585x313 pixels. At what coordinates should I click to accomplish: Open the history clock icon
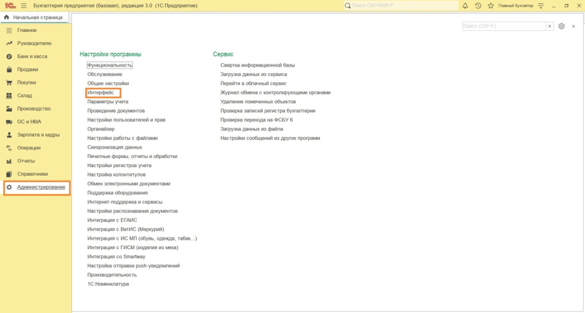tap(478, 5)
